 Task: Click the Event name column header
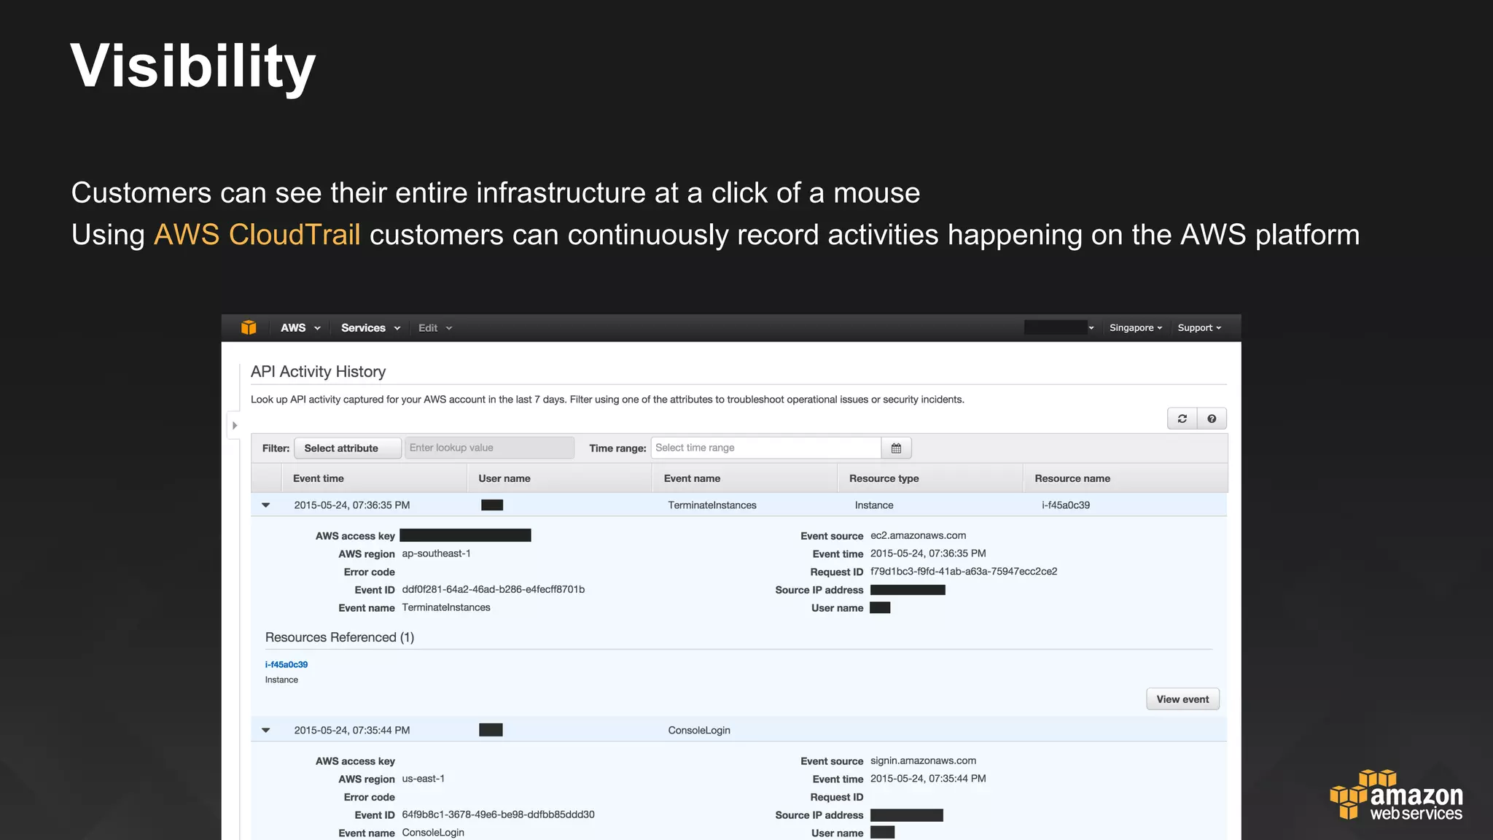(744, 478)
